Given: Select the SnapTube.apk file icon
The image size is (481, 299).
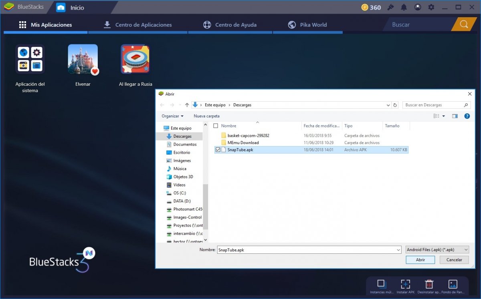Looking at the screenshot, I should pyautogui.click(x=224, y=150).
